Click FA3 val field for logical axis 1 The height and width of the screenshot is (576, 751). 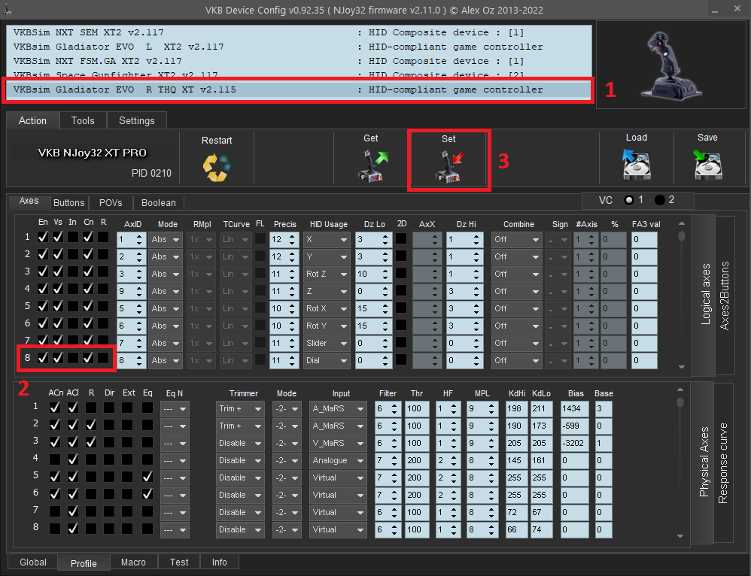pos(644,239)
